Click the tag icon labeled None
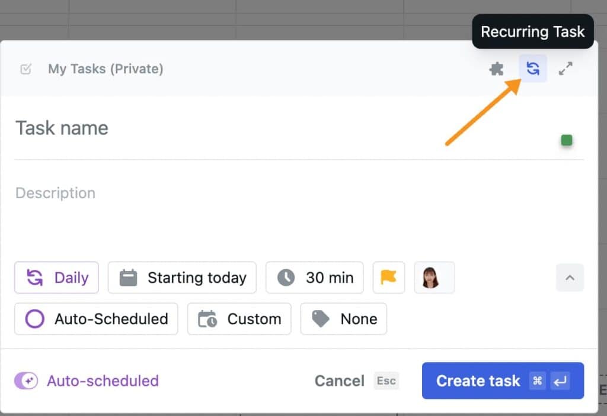This screenshot has width=607, height=416. (x=321, y=319)
